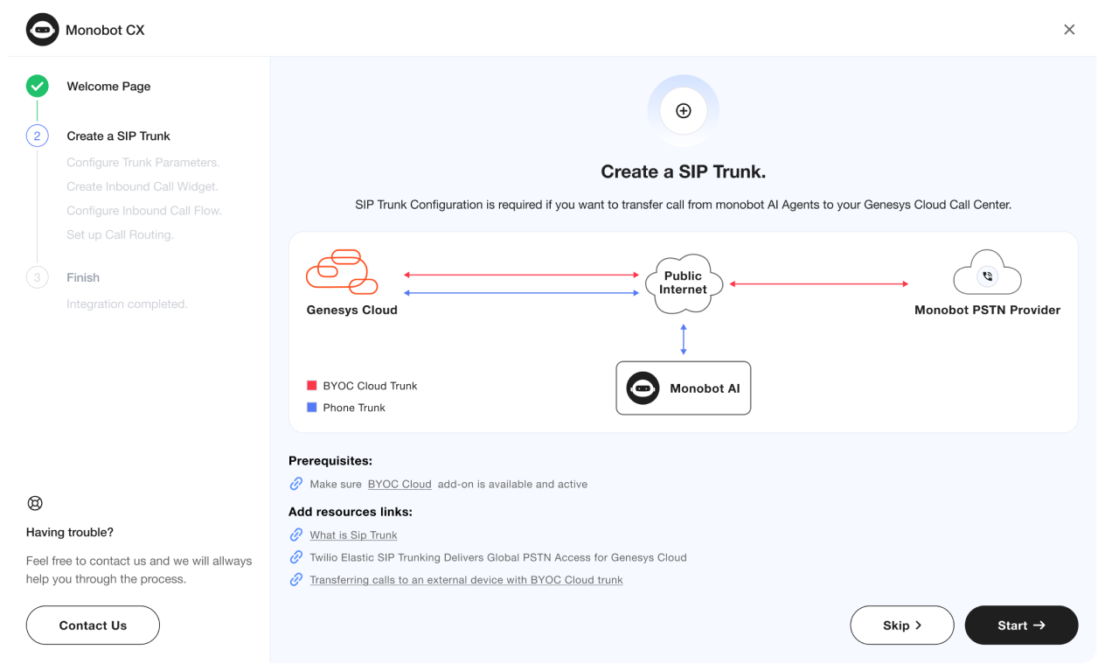Click the Monobot CX logo icon
1105x664 pixels.
43,30
